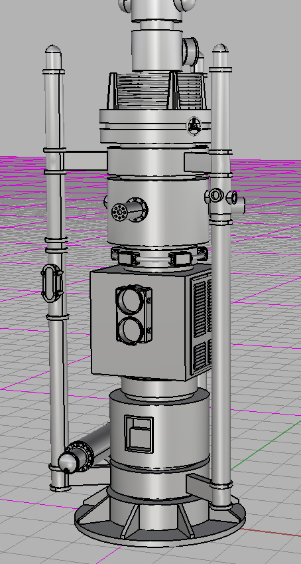
Task: Select the horizontal arm joining left pole
Action: tap(86, 161)
